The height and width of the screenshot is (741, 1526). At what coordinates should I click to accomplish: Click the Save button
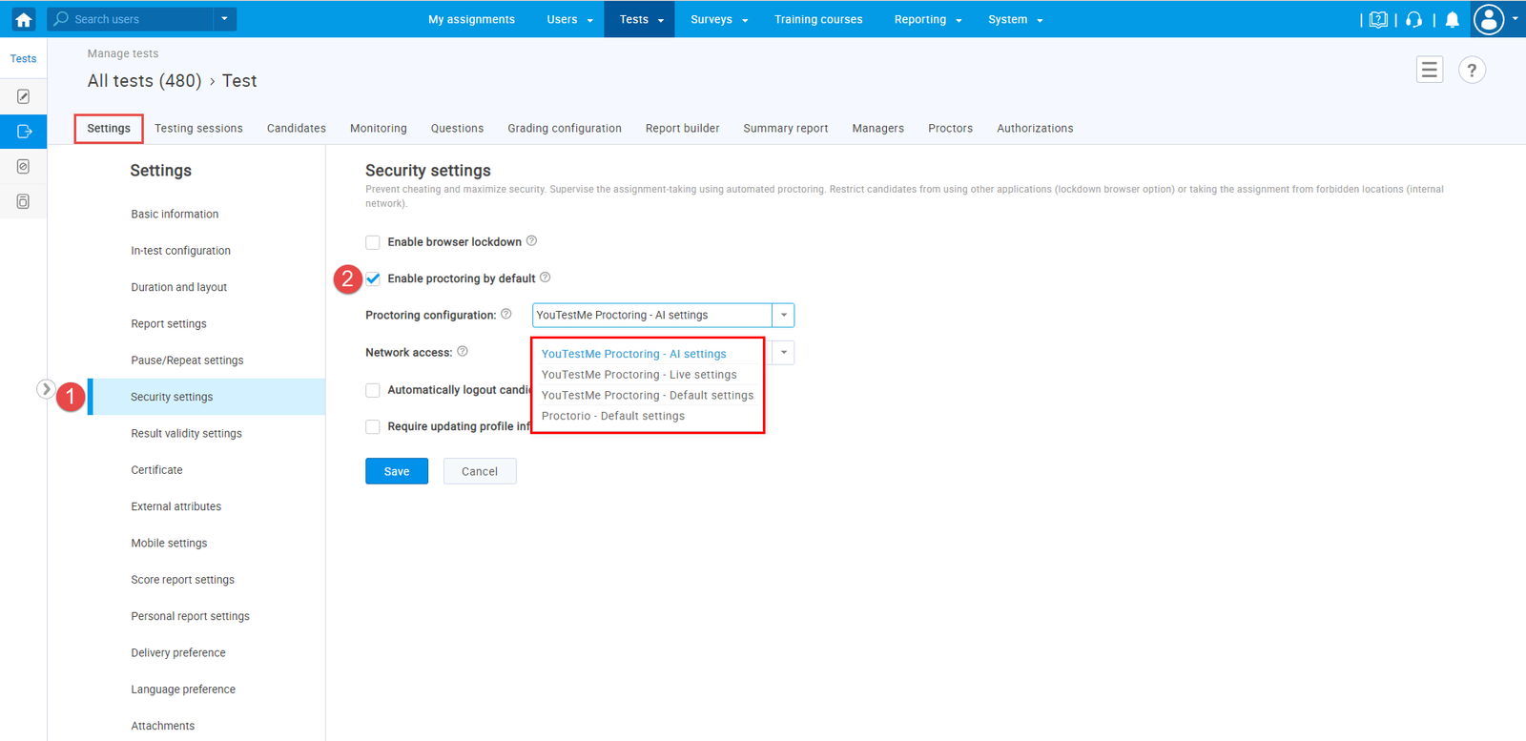[x=396, y=471]
